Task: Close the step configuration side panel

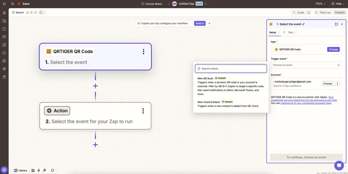Action: (x=342, y=24)
